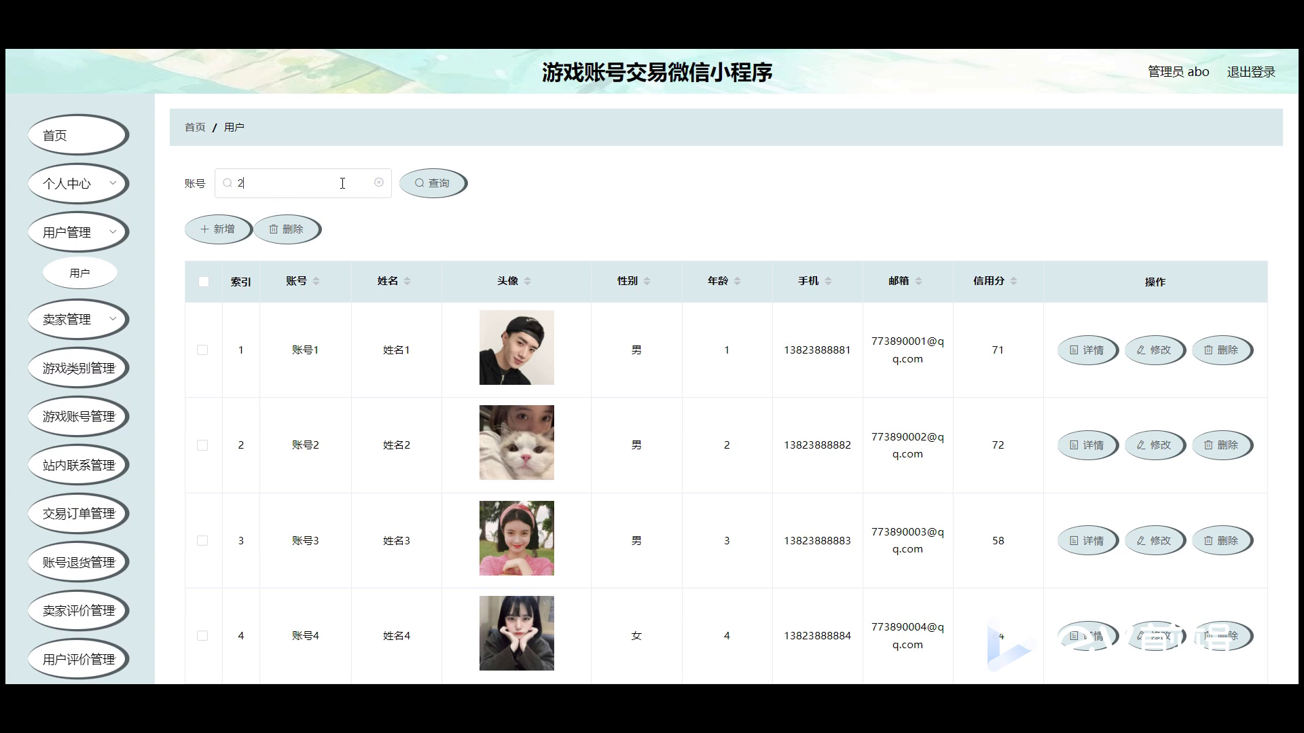Click 修改 for 账号1
This screenshot has width=1304, height=733.
tap(1155, 350)
